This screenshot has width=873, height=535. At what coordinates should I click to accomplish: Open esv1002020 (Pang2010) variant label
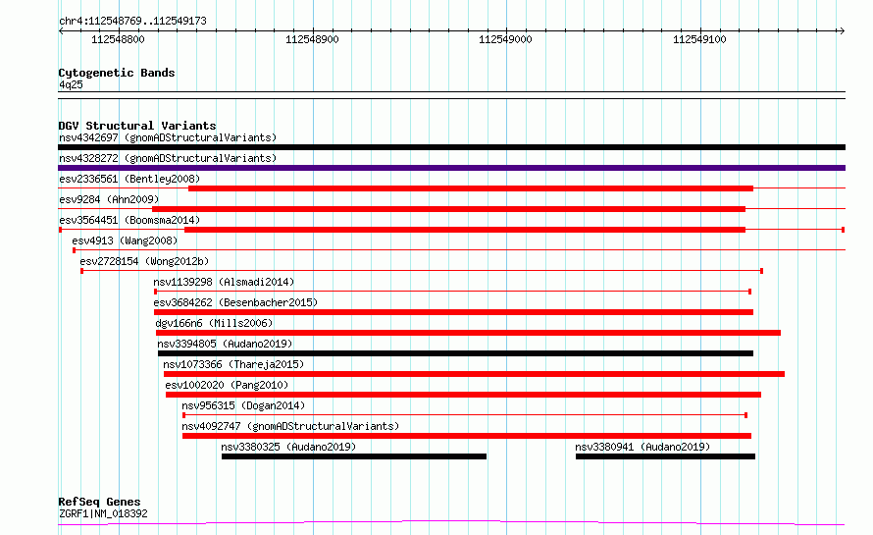click(227, 385)
